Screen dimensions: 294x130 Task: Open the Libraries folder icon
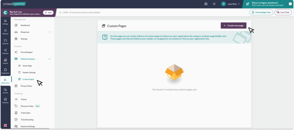(x=5, y=41)
